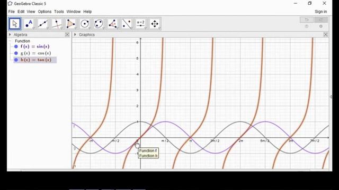339x190 pixels.
Task: Open the View menu
Action: (31, 12)
